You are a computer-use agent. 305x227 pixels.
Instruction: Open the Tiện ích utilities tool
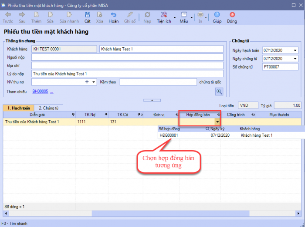tap(164, 17)
